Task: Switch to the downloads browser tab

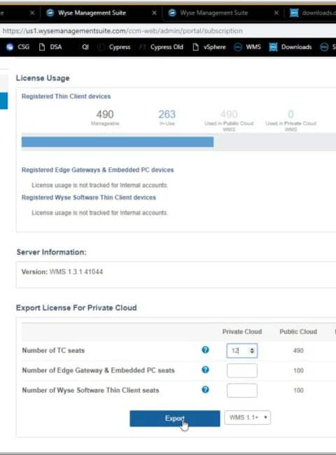Action: click(314, 13)
